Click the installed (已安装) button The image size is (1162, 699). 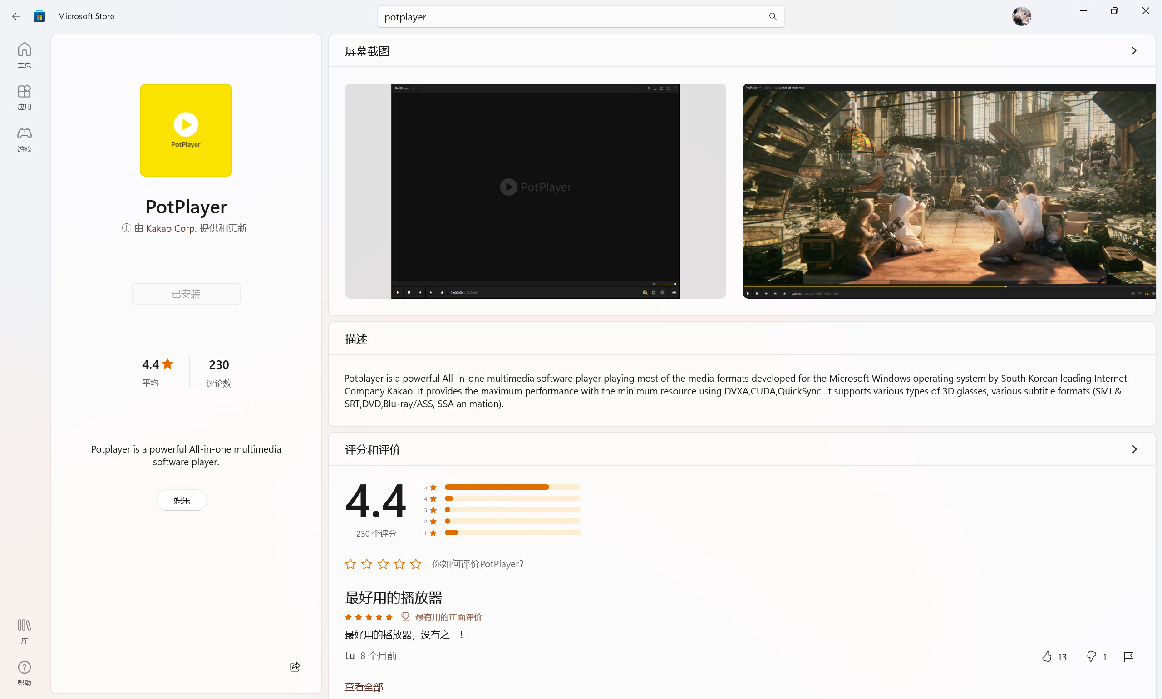[x=186, y=294]
